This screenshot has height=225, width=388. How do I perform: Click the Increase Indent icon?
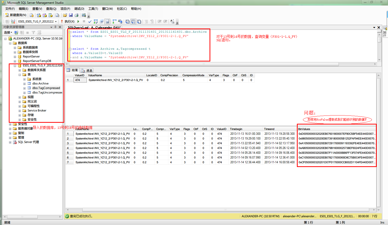click(165, 21)
